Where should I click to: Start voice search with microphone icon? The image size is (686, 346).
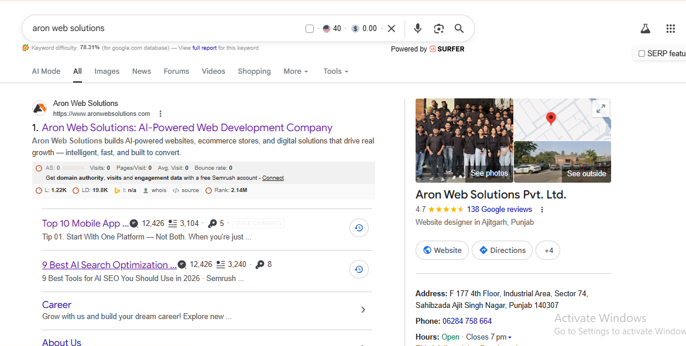tap(418, 29)
